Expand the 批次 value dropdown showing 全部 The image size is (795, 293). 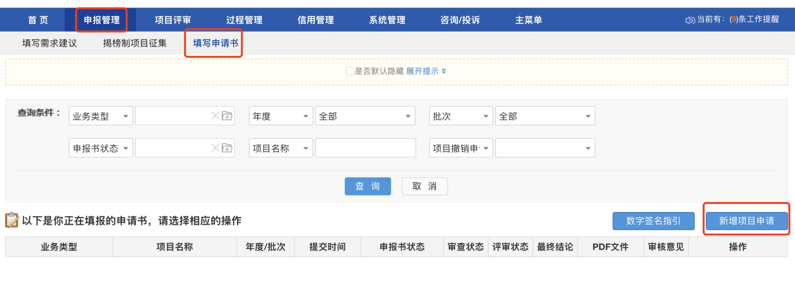[x=545, y=116]
